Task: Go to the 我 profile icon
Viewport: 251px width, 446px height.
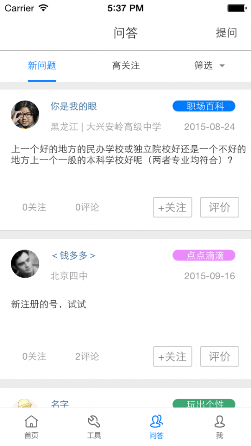Action: 219,422
